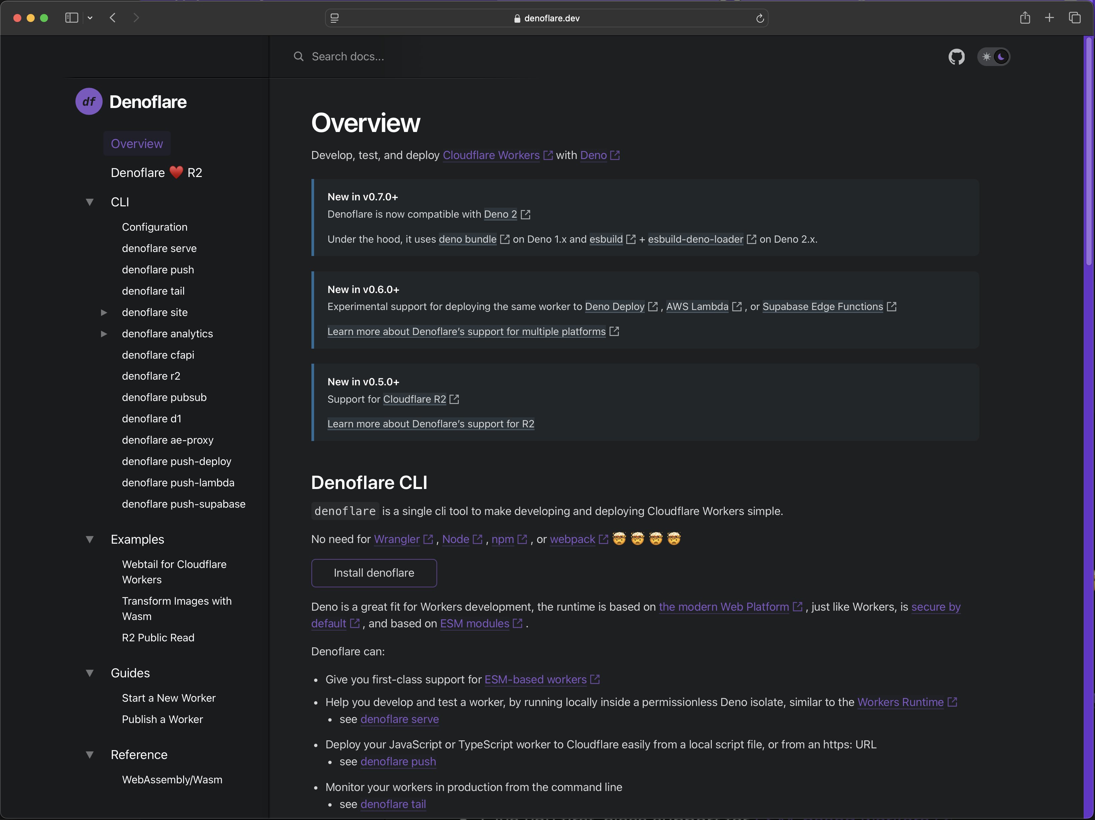1095x820 pixels.
Task: Open Learn more about Denoflare's support for R2
Action: 430,424
